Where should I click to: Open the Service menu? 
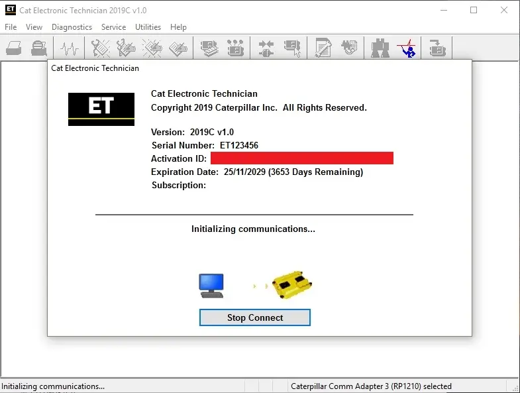113,27
